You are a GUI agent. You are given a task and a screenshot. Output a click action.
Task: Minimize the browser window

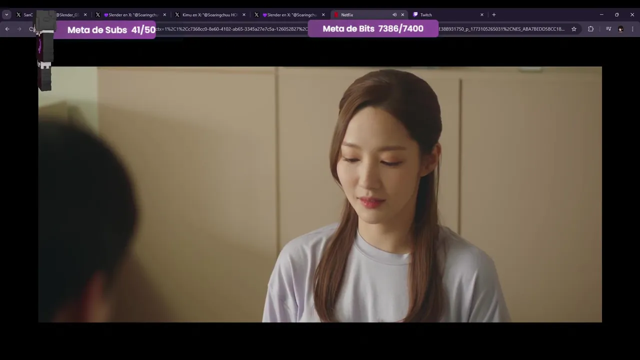(601, 15)
